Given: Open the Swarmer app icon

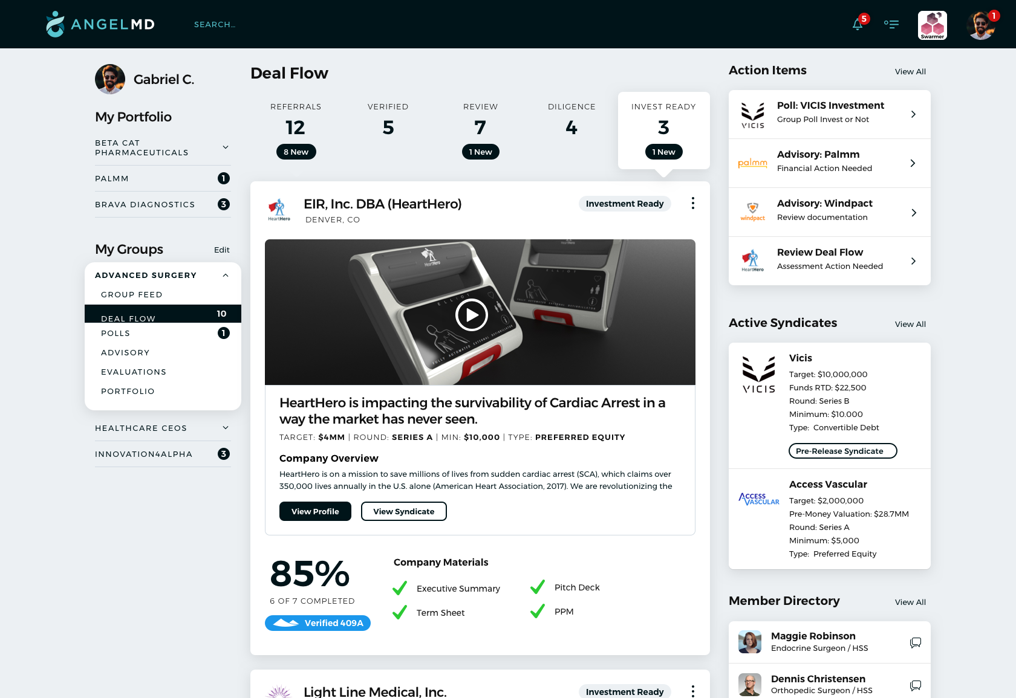Looking at the screenshot, I should (933, 25).
